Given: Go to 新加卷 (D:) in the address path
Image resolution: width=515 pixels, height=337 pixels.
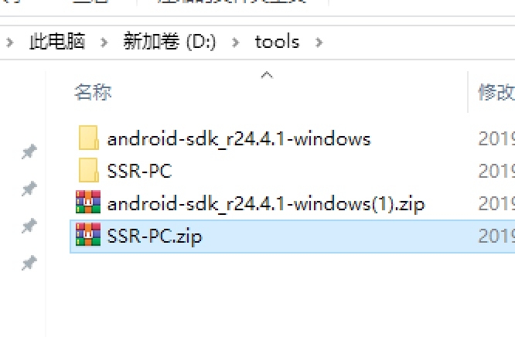Looking at the screenshot, I should point(170,42).
